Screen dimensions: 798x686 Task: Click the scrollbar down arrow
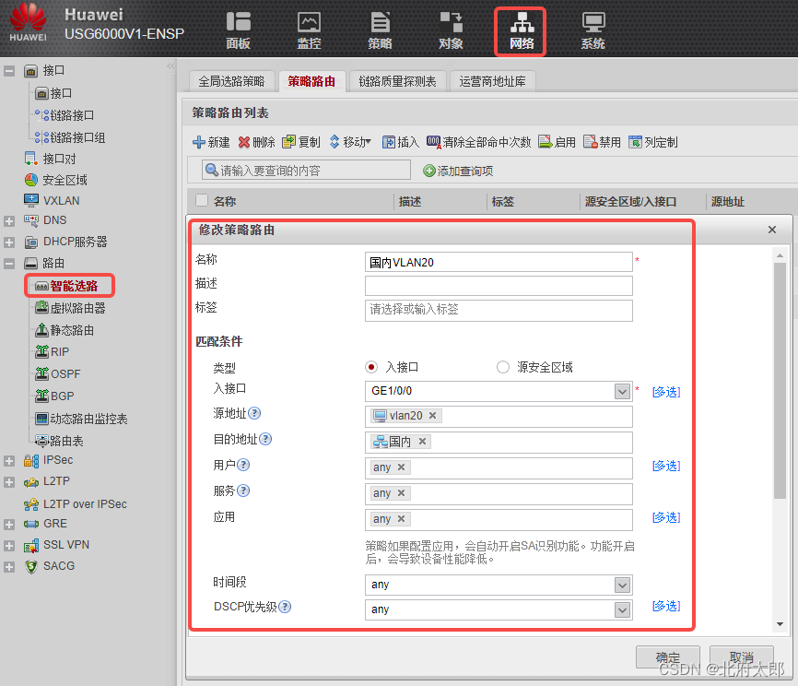[780, 624]
